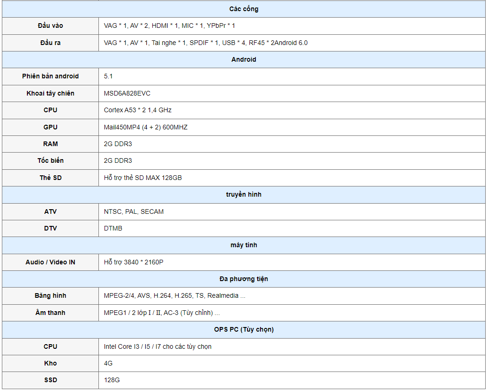Click the 'MSD6A828EVC' chipset value

pos(127,93)
